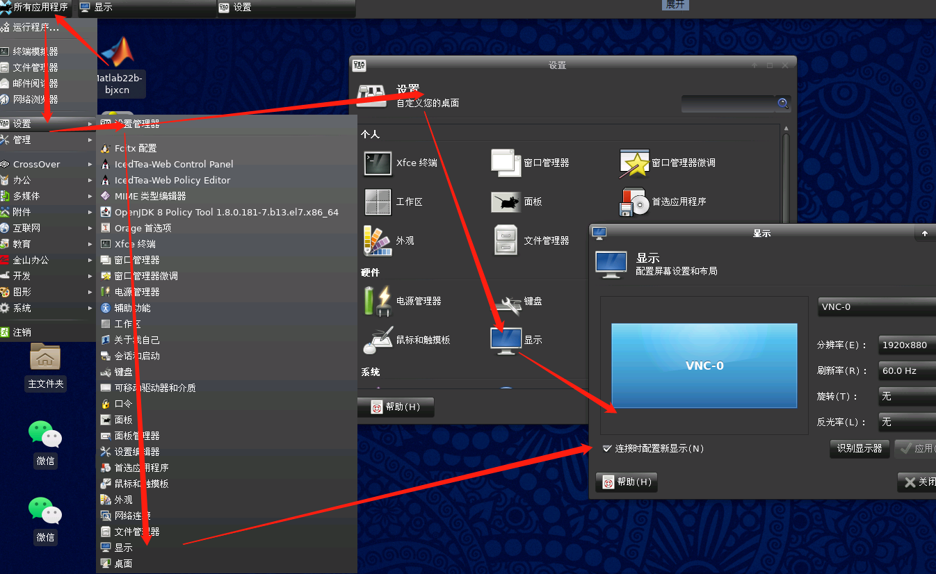This screenshot has height=574, width=936.
Task: Choose IcedTea-Web Policy Editor entry
Action: 227,180
